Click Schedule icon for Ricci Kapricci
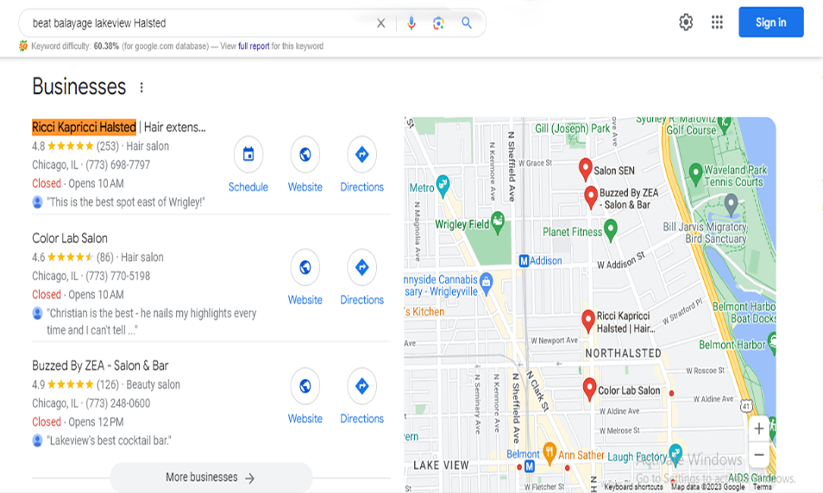The image size is (823, 493). [x=248, y=155]
